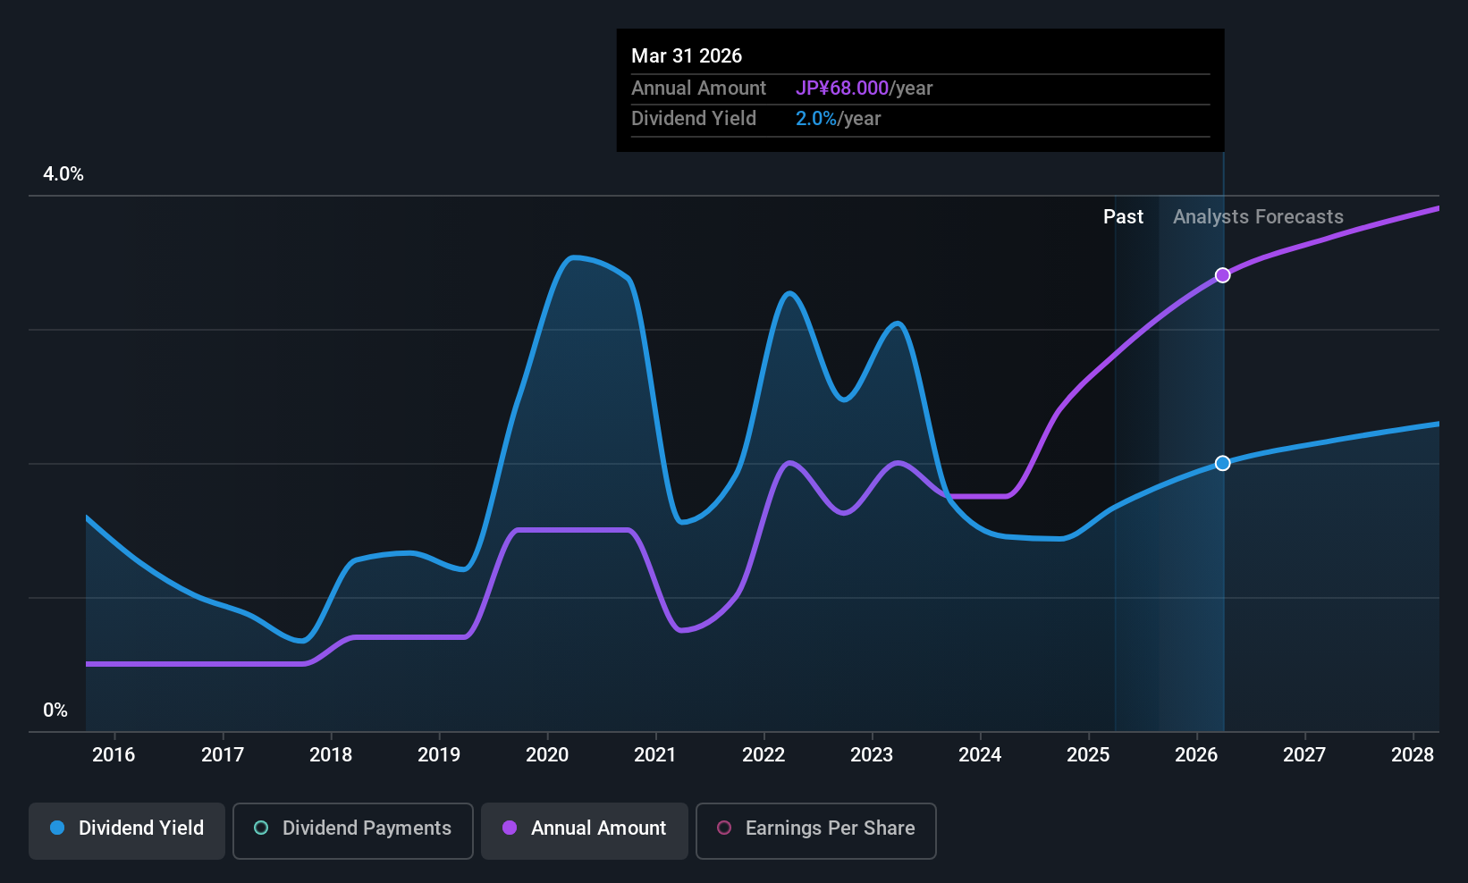1468x883 pixels.
Task: Toggle the Dividend Yield legend button
Action: pos(127,830)
